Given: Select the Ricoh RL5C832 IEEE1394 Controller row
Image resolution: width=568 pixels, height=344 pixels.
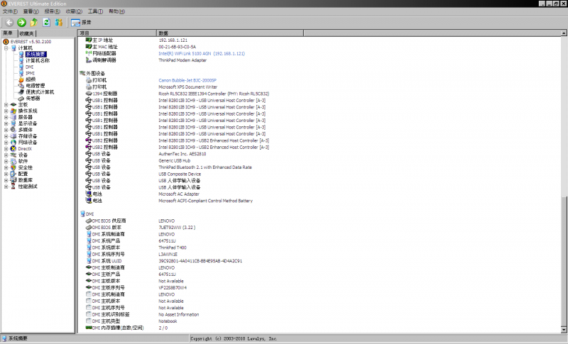Looking at the screenshot, I should [x=214, y=94].
